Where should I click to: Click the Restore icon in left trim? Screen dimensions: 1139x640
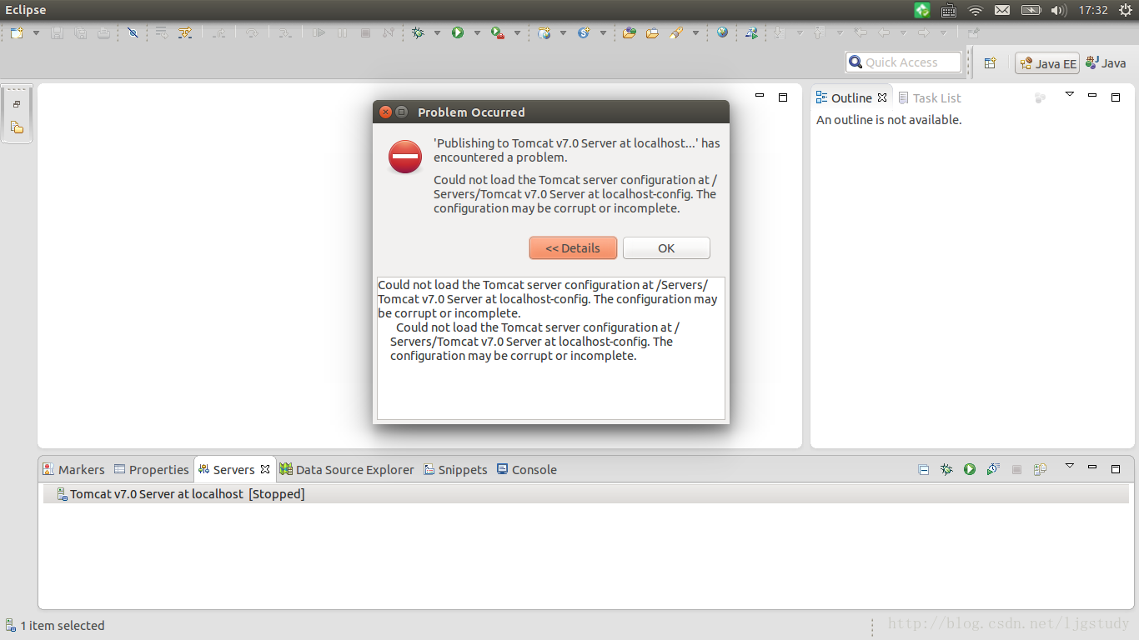17,105
